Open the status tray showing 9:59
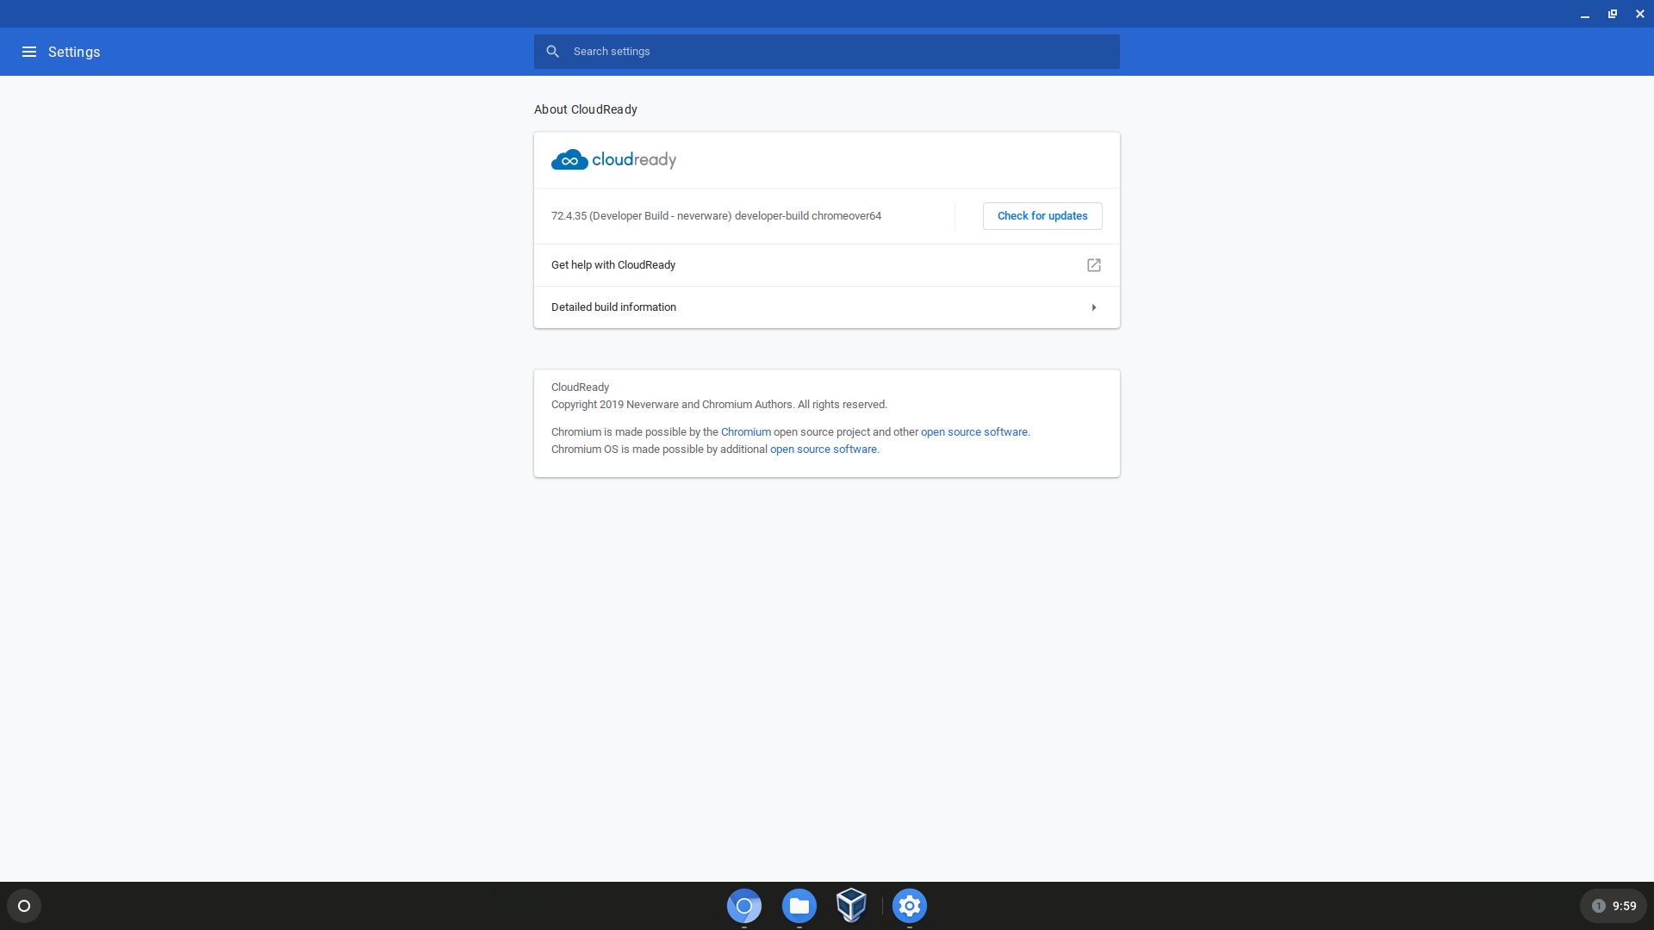 [x=1614, y=906]
